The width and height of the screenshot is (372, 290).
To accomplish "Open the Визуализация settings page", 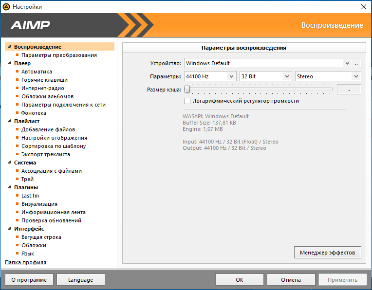I will (x=39, y=204).
